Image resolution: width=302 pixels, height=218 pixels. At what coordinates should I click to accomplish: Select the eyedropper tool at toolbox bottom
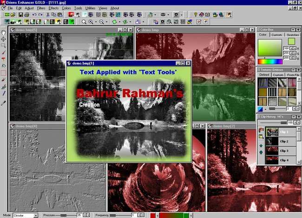coord(3,103)
